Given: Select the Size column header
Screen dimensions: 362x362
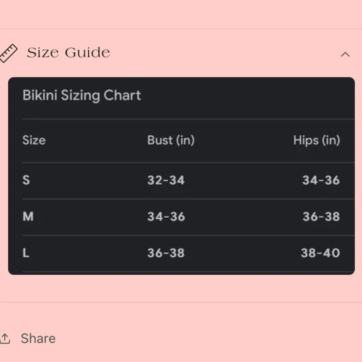Looking at the screenshot, I should click(34, 140).
